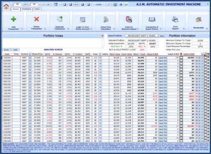Viewport: 211px width, 154px height.
Task: Click the All records toolbar button
Action: coord(76,5)
